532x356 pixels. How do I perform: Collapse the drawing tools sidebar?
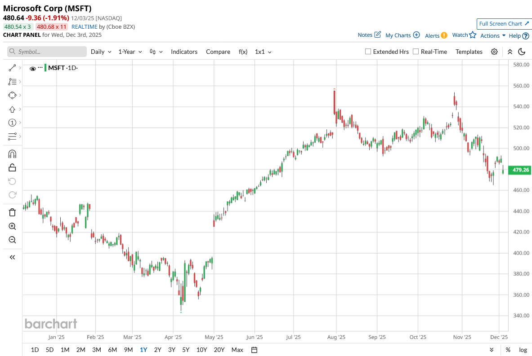click(12, 257)
